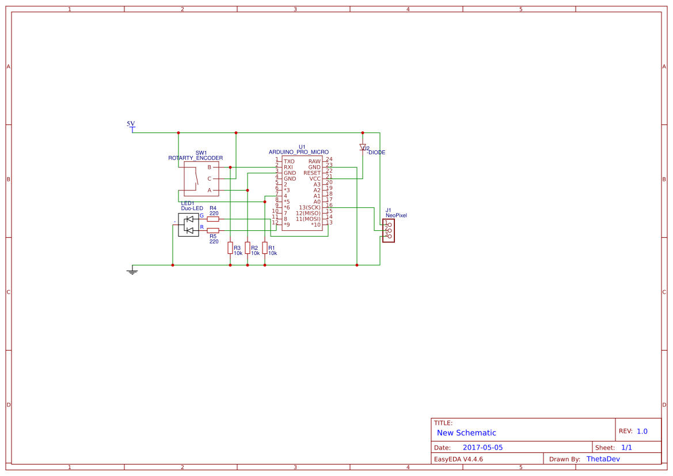
Task: Click the RXI pin label on Arduino
Action: pyautogui.click(x=288, y=167)
